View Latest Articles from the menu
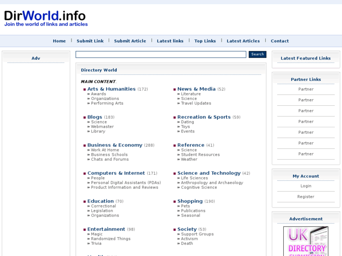Image resolution: width=342 pixels, height=256 pixels. tap(243, 41)
